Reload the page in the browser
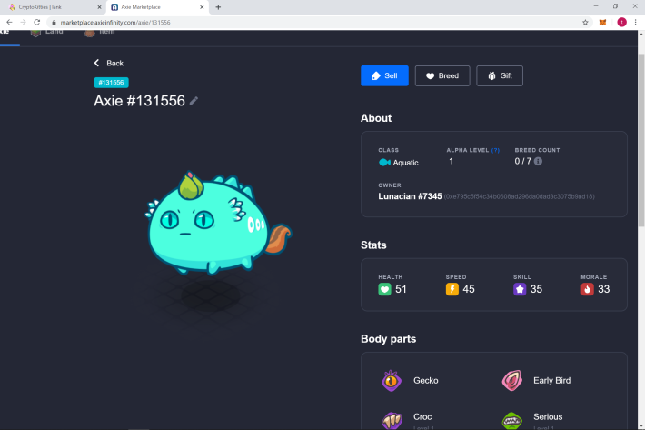Viewport: 645px width, 430px height. [x=37, y=22]
